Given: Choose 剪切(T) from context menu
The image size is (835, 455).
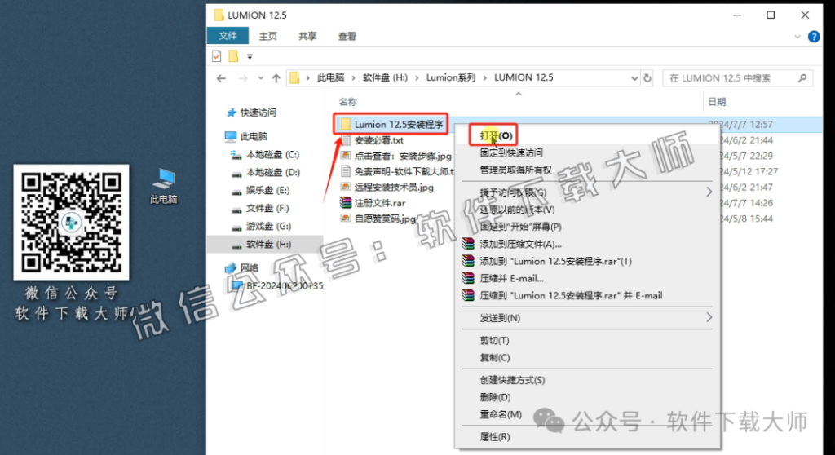Looking at the screenshot, I should (x=494, y=341).
